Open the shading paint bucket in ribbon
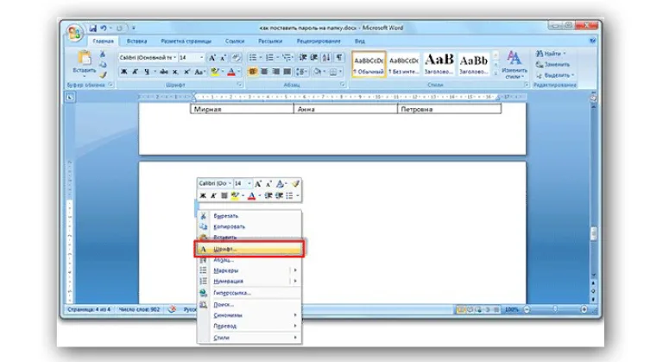The height and width of the screenshot is (362, 663). coord(318,72)
